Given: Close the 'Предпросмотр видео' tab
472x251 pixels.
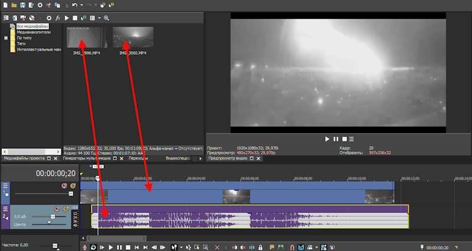Looking at the screenshot, I should pos(258,158).
